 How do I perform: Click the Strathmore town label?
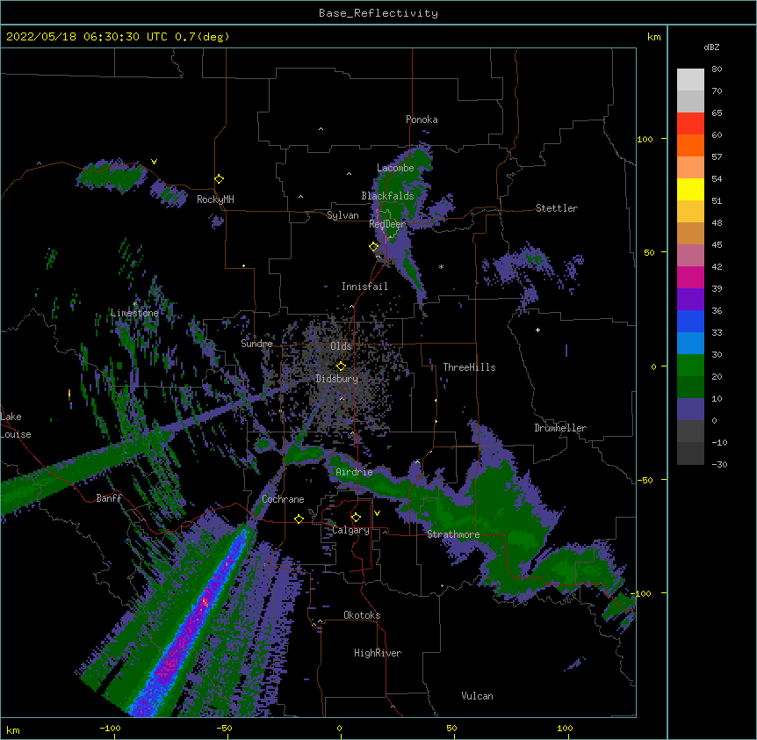coord(453,534)
